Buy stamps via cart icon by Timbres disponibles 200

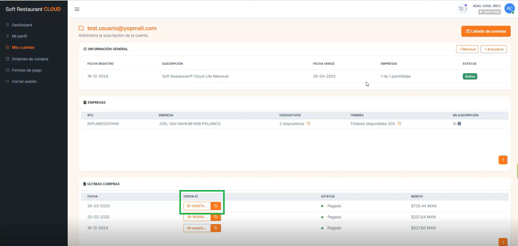pos(399,124)
